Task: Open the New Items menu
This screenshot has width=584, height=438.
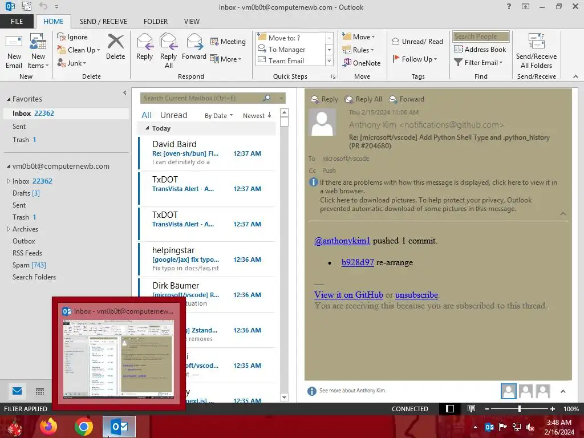Action: point(38,51)
